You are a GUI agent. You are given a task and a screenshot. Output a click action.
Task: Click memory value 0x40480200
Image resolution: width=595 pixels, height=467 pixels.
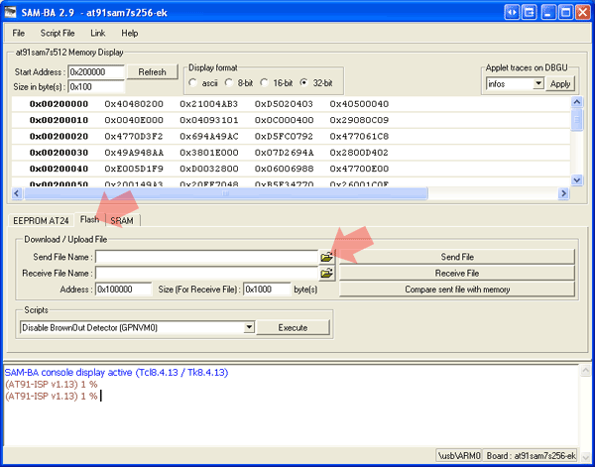pyautogui.click(x=134, y=104)
